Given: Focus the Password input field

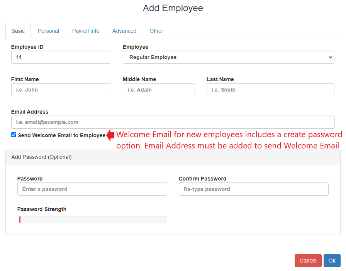Looking at the screenshot, I should point(92,189).
